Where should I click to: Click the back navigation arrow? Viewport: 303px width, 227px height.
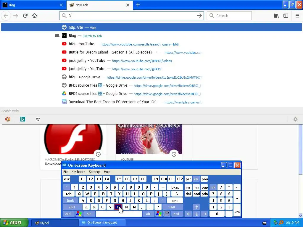click(x=6, y=16)
